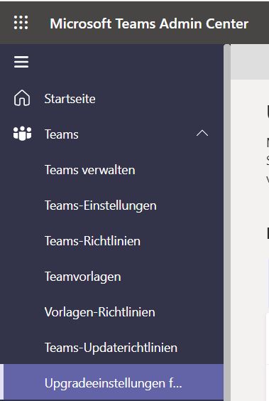The width and height of the screenshot is (269, 401).
Task: Select the Teams navigation label
Action: pos(62,134)
